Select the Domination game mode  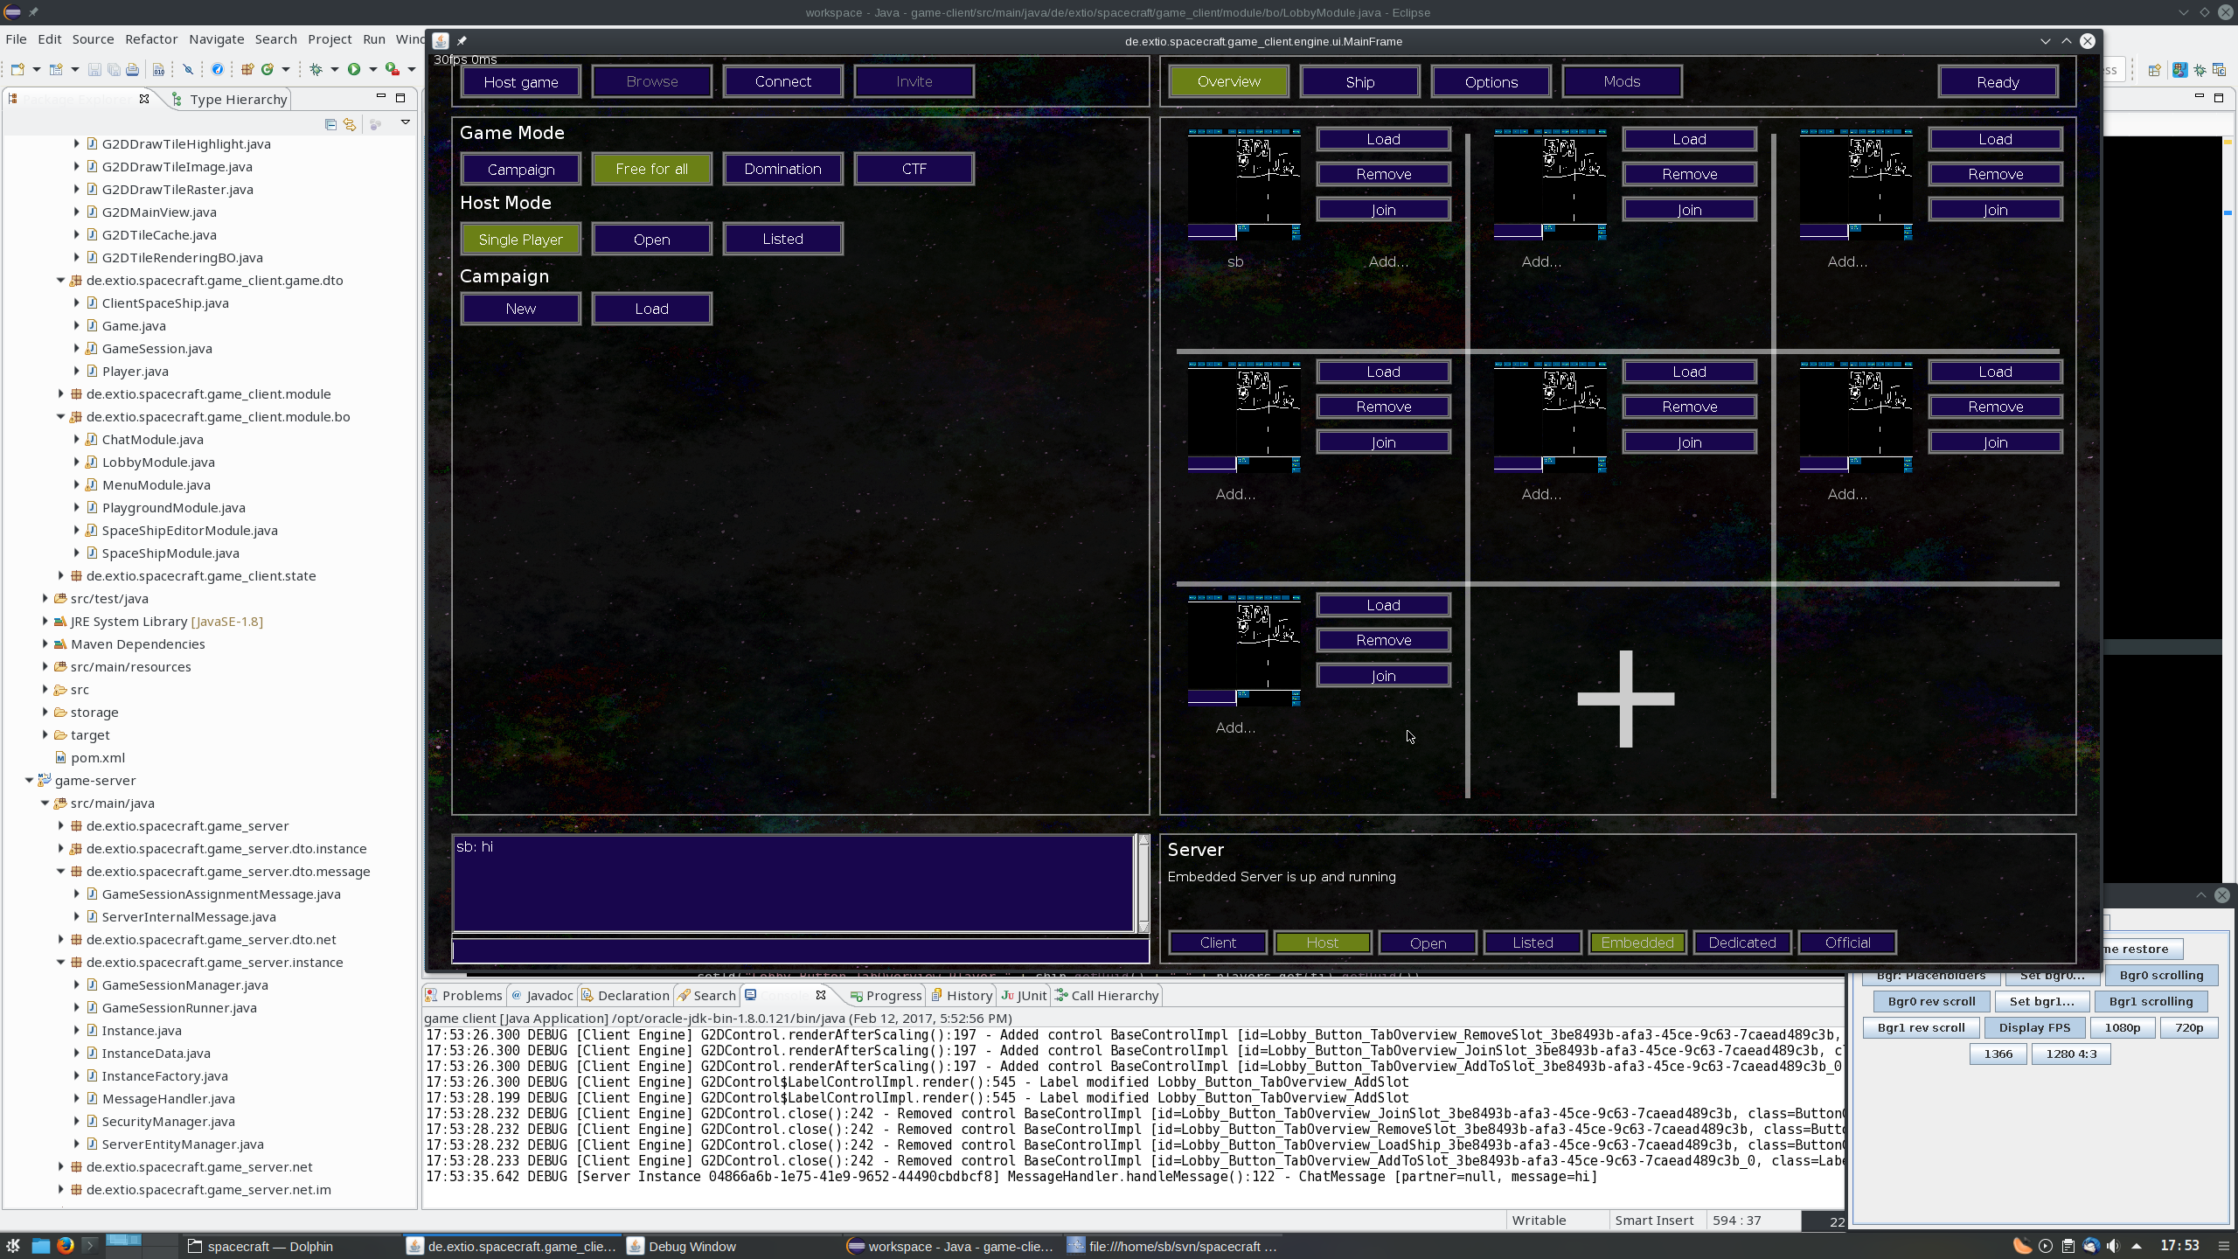pos(782,169)
